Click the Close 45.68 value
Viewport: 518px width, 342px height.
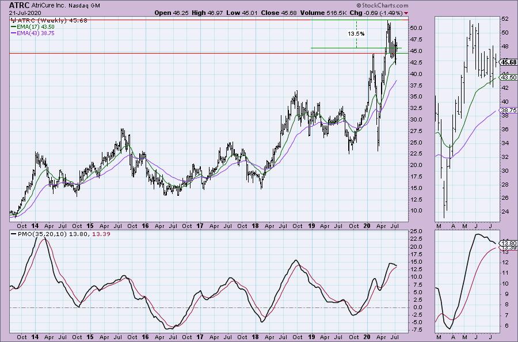tap(279, 13)
